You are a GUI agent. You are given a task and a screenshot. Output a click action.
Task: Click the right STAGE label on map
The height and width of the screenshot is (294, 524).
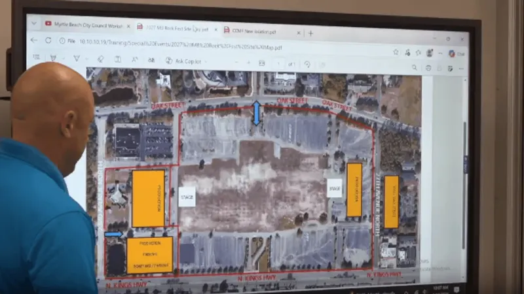(334, 188)
